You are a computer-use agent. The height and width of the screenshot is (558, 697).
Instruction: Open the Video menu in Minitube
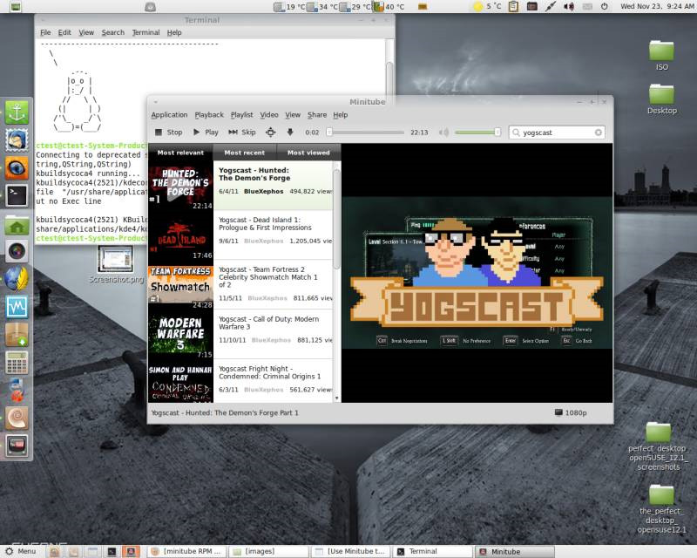[268, 114]
